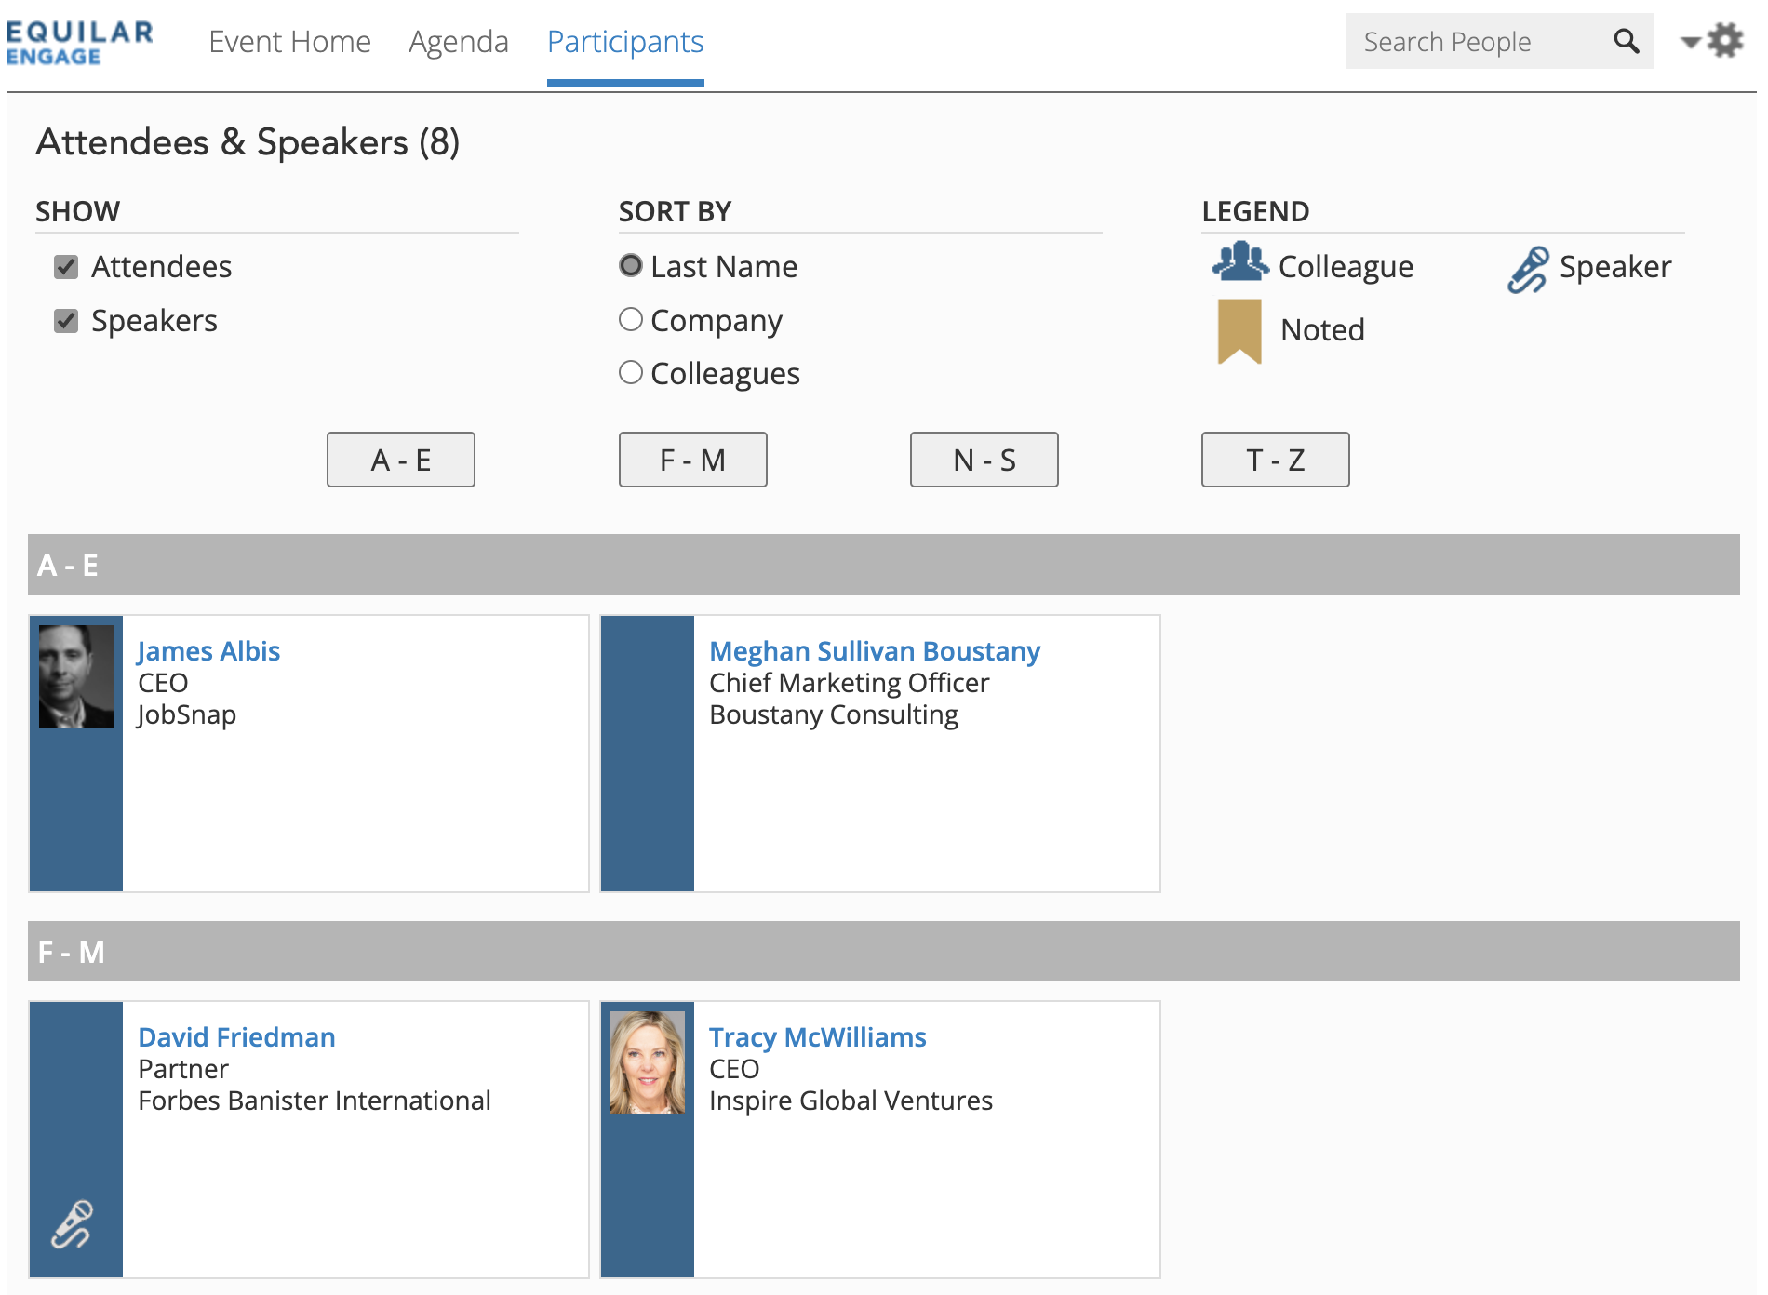Click the Equilar Engage logo
The width and height of the screenshot is (1768, 1295).
(79, 43)
